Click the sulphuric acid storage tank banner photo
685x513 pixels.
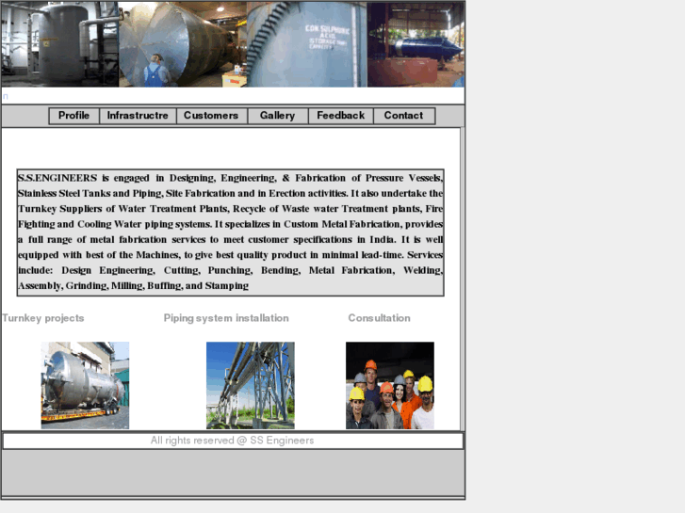[x=307, y=44]
